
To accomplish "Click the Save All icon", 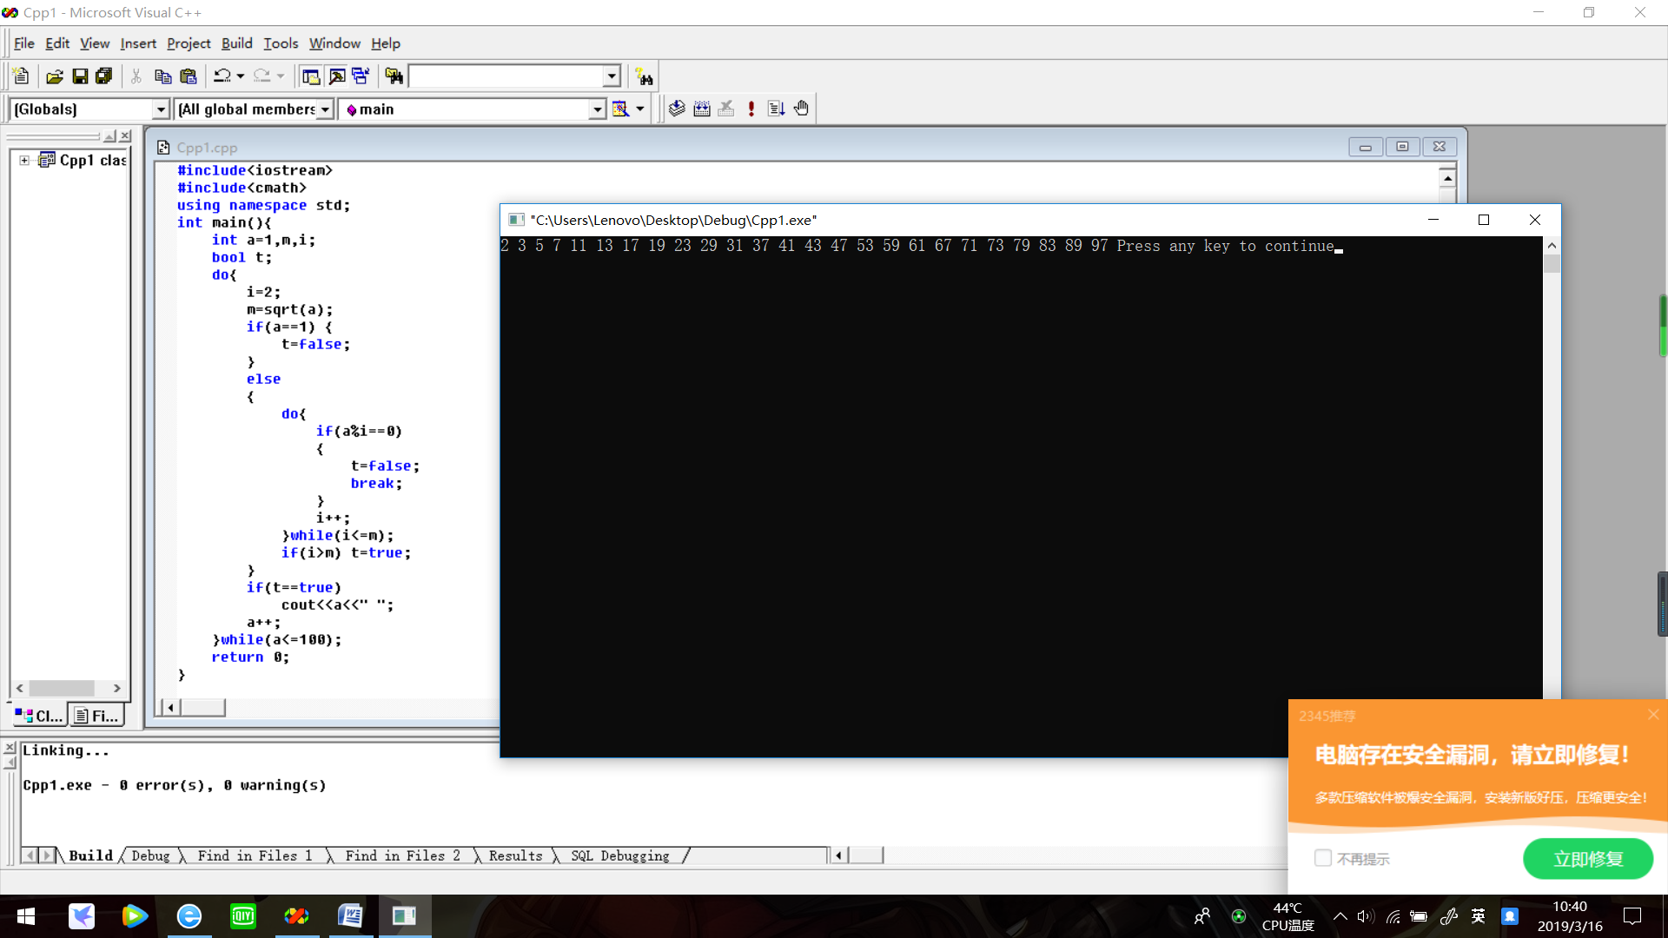I will pyautogui.click(x=104, y=76).
